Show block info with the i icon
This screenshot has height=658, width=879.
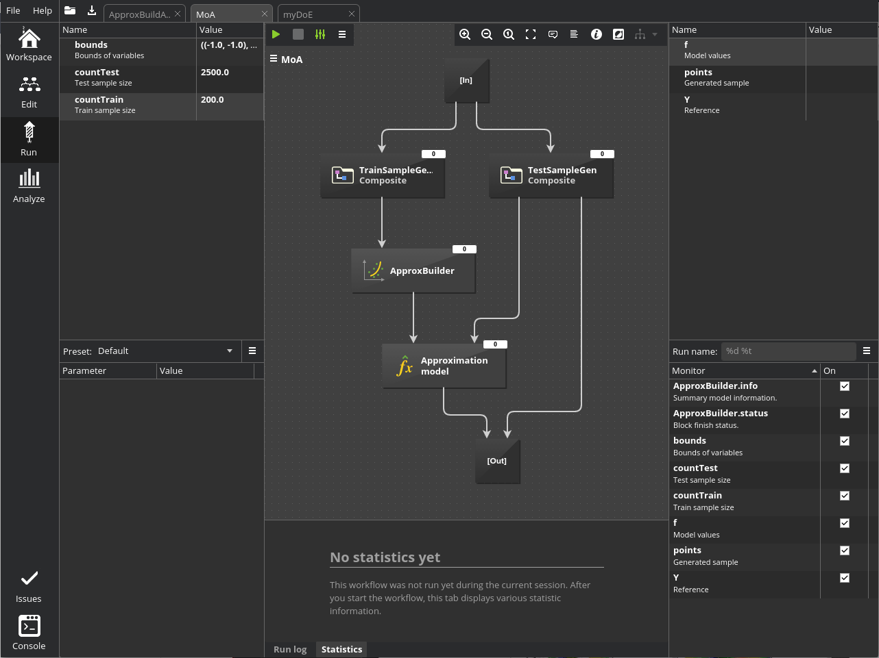tap(597, 34)
